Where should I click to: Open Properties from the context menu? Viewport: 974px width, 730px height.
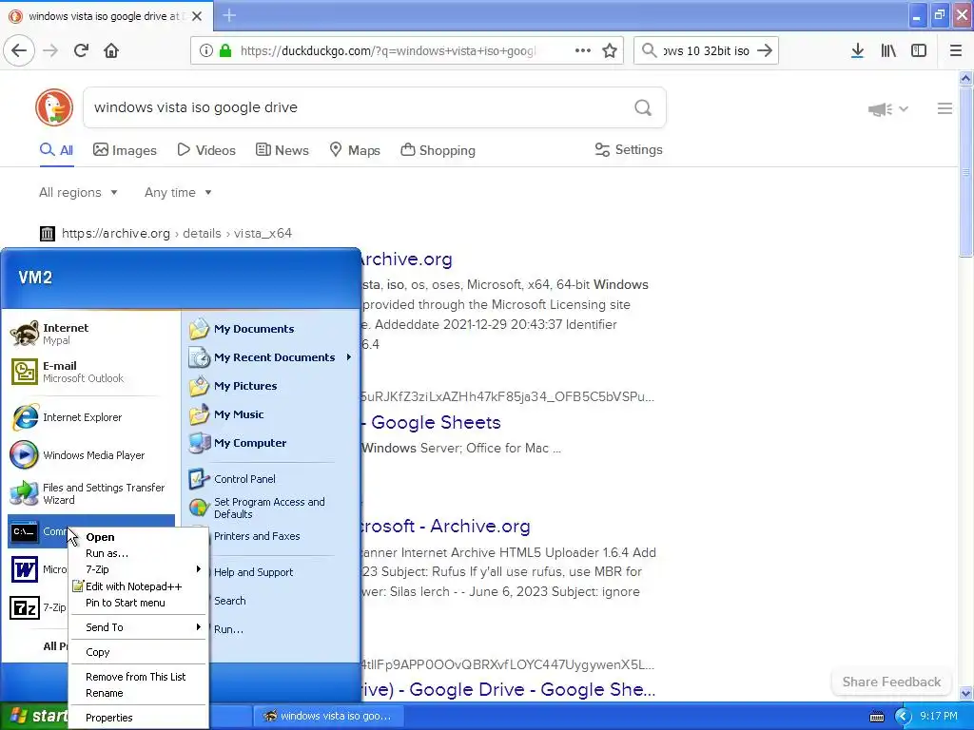coord(138,718)
